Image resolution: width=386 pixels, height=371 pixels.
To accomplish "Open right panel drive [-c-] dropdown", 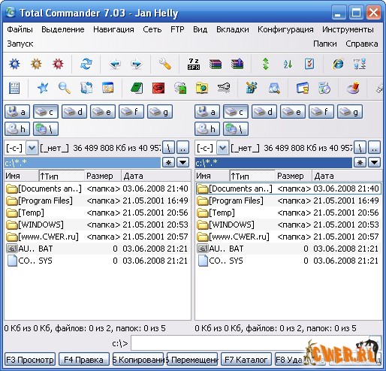I will pyautogui.click(x=223, y=148).
